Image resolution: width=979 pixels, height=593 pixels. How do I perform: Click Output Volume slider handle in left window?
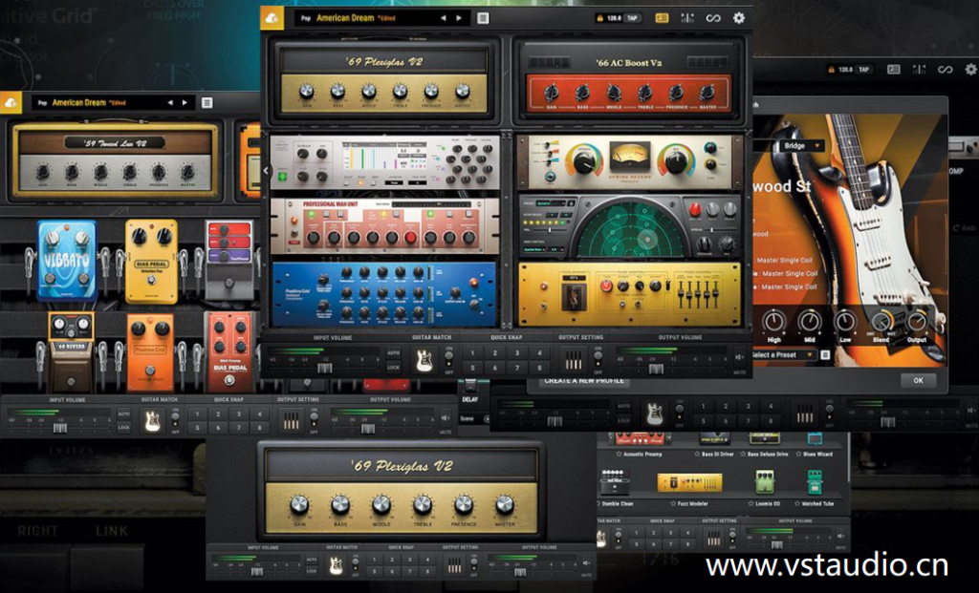pyautogui.click(x=368, y=429)
